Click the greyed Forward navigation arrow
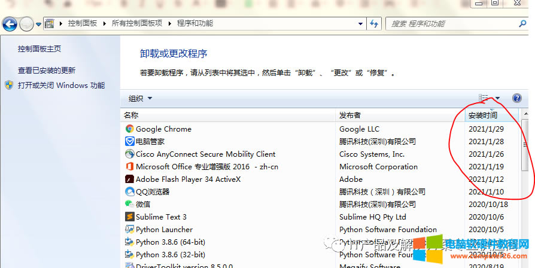 (26, 24)
